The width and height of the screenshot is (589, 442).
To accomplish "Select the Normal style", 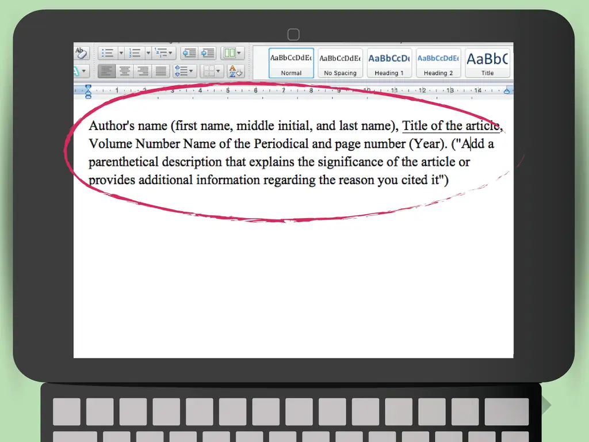I will [x=291, y=63].
